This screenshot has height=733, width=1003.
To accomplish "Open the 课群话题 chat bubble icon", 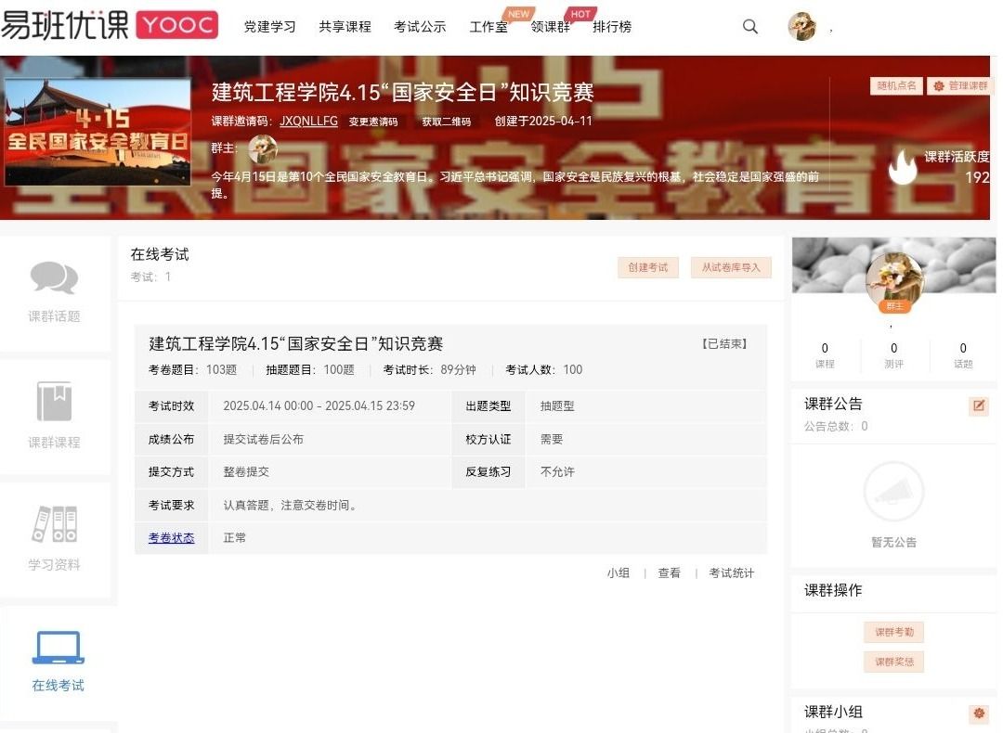I will (54, 278).
